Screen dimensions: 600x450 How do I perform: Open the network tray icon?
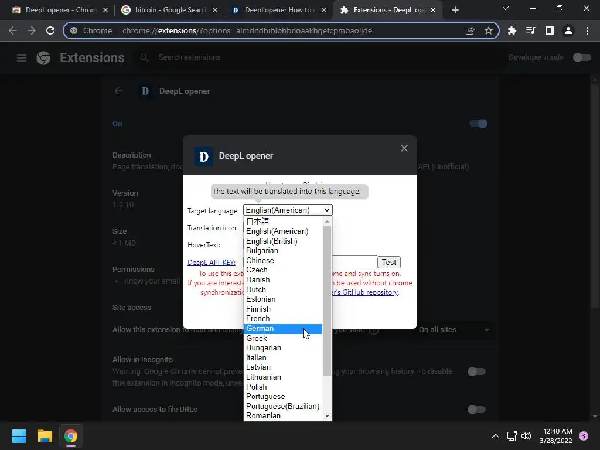tap(512, 436)
